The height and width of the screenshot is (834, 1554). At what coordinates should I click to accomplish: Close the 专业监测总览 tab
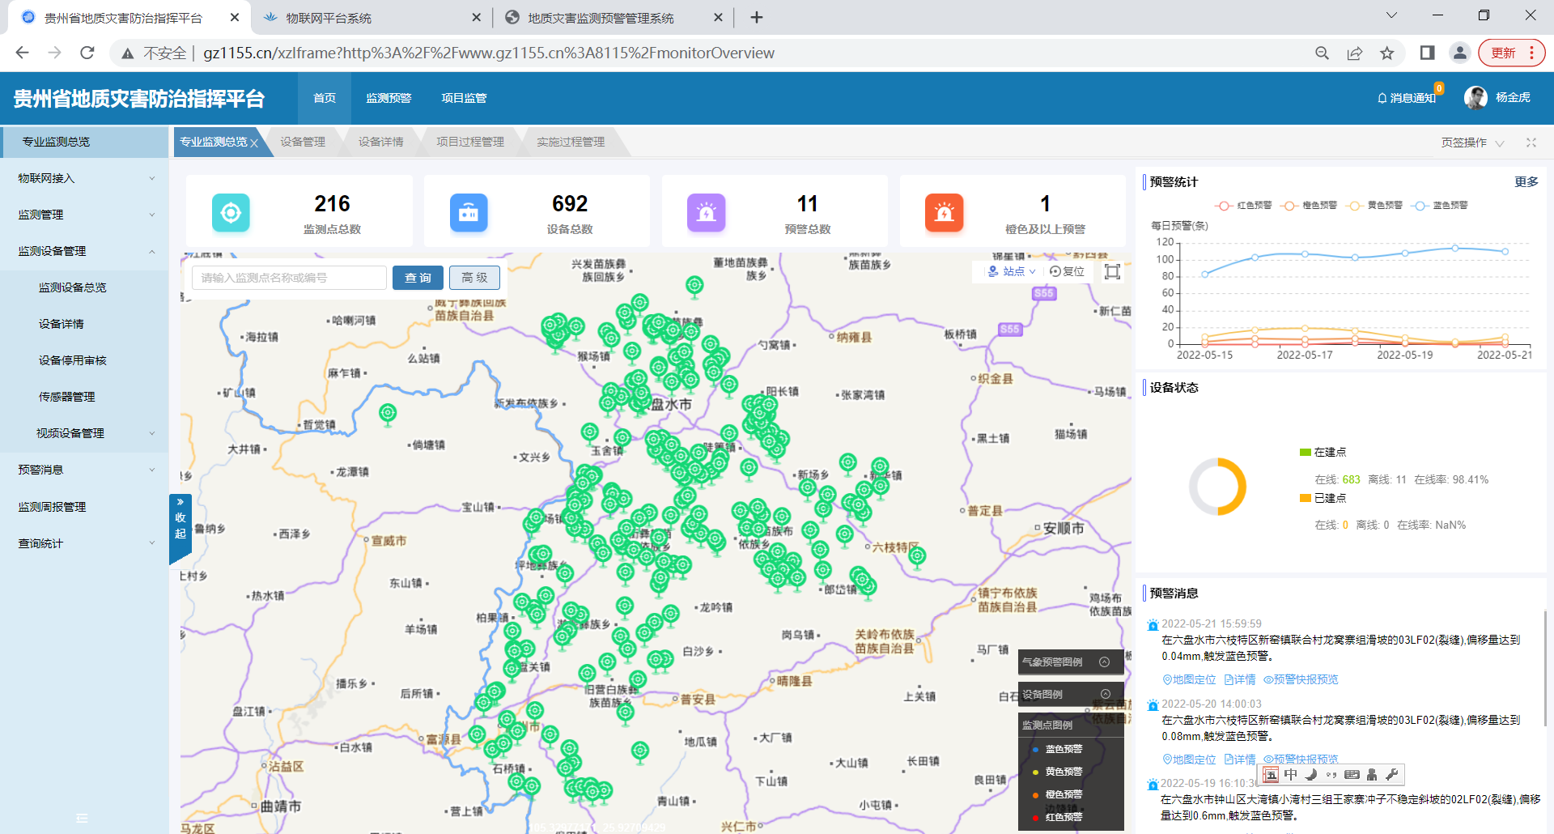tap(254, 143)
